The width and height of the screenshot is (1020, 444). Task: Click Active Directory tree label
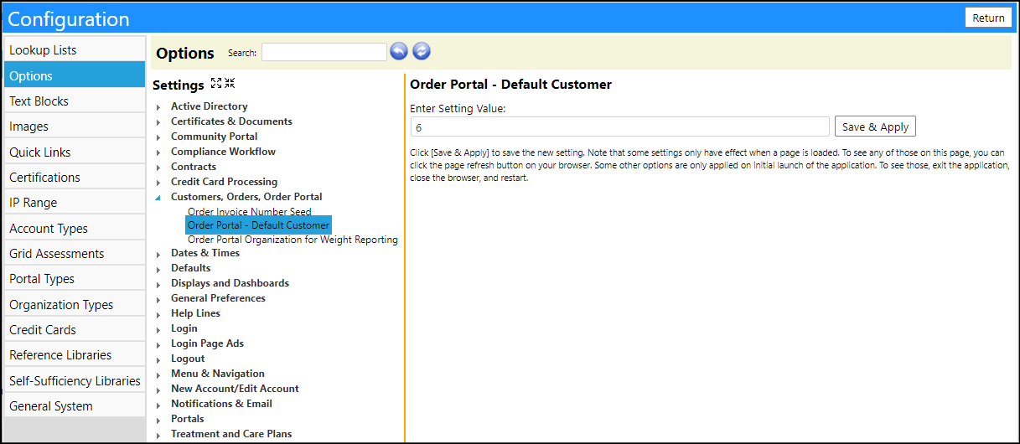click(x=210, y=106)
